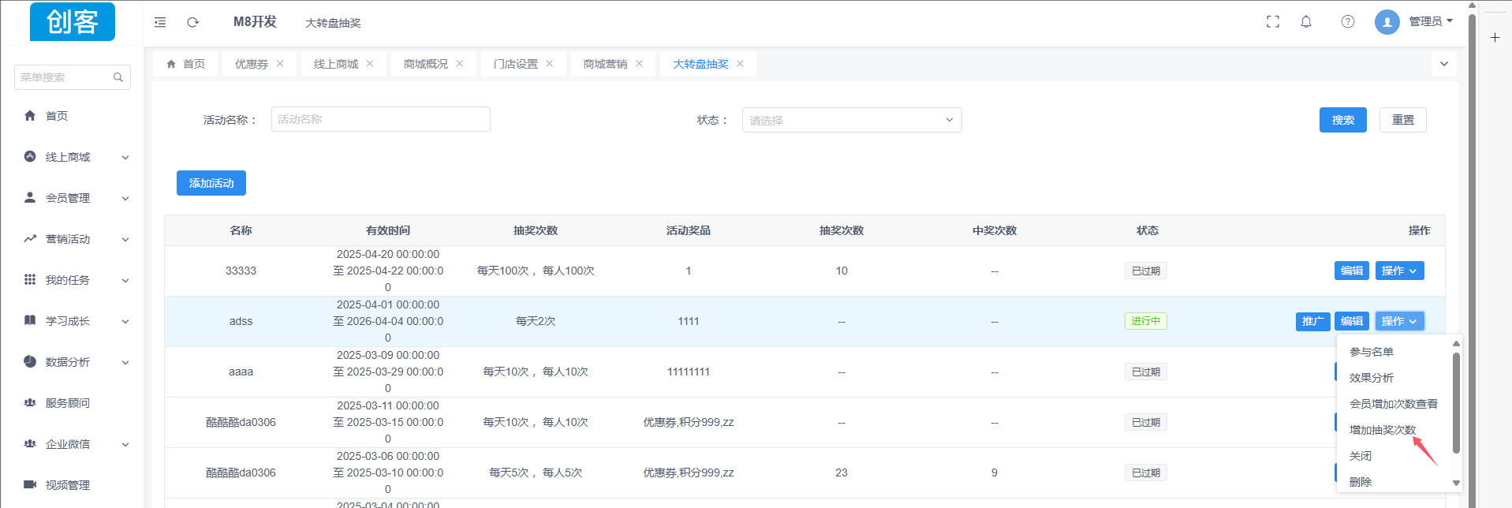Image resolution: width=1512 pixels, height=508 pixels.
Task: Open the notifications bell
Action: [1306, 22]
